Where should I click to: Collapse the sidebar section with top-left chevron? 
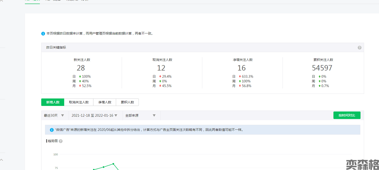click(x=1, y=1)
